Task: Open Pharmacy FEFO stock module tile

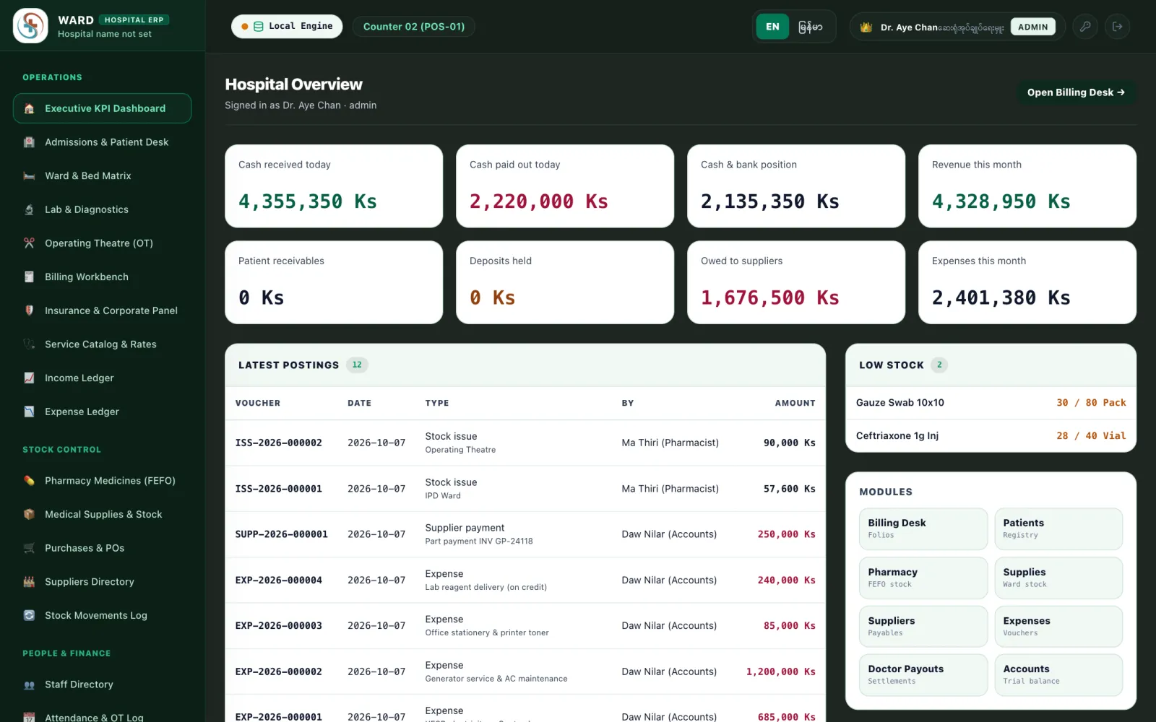Action: (x=923, y=578)
